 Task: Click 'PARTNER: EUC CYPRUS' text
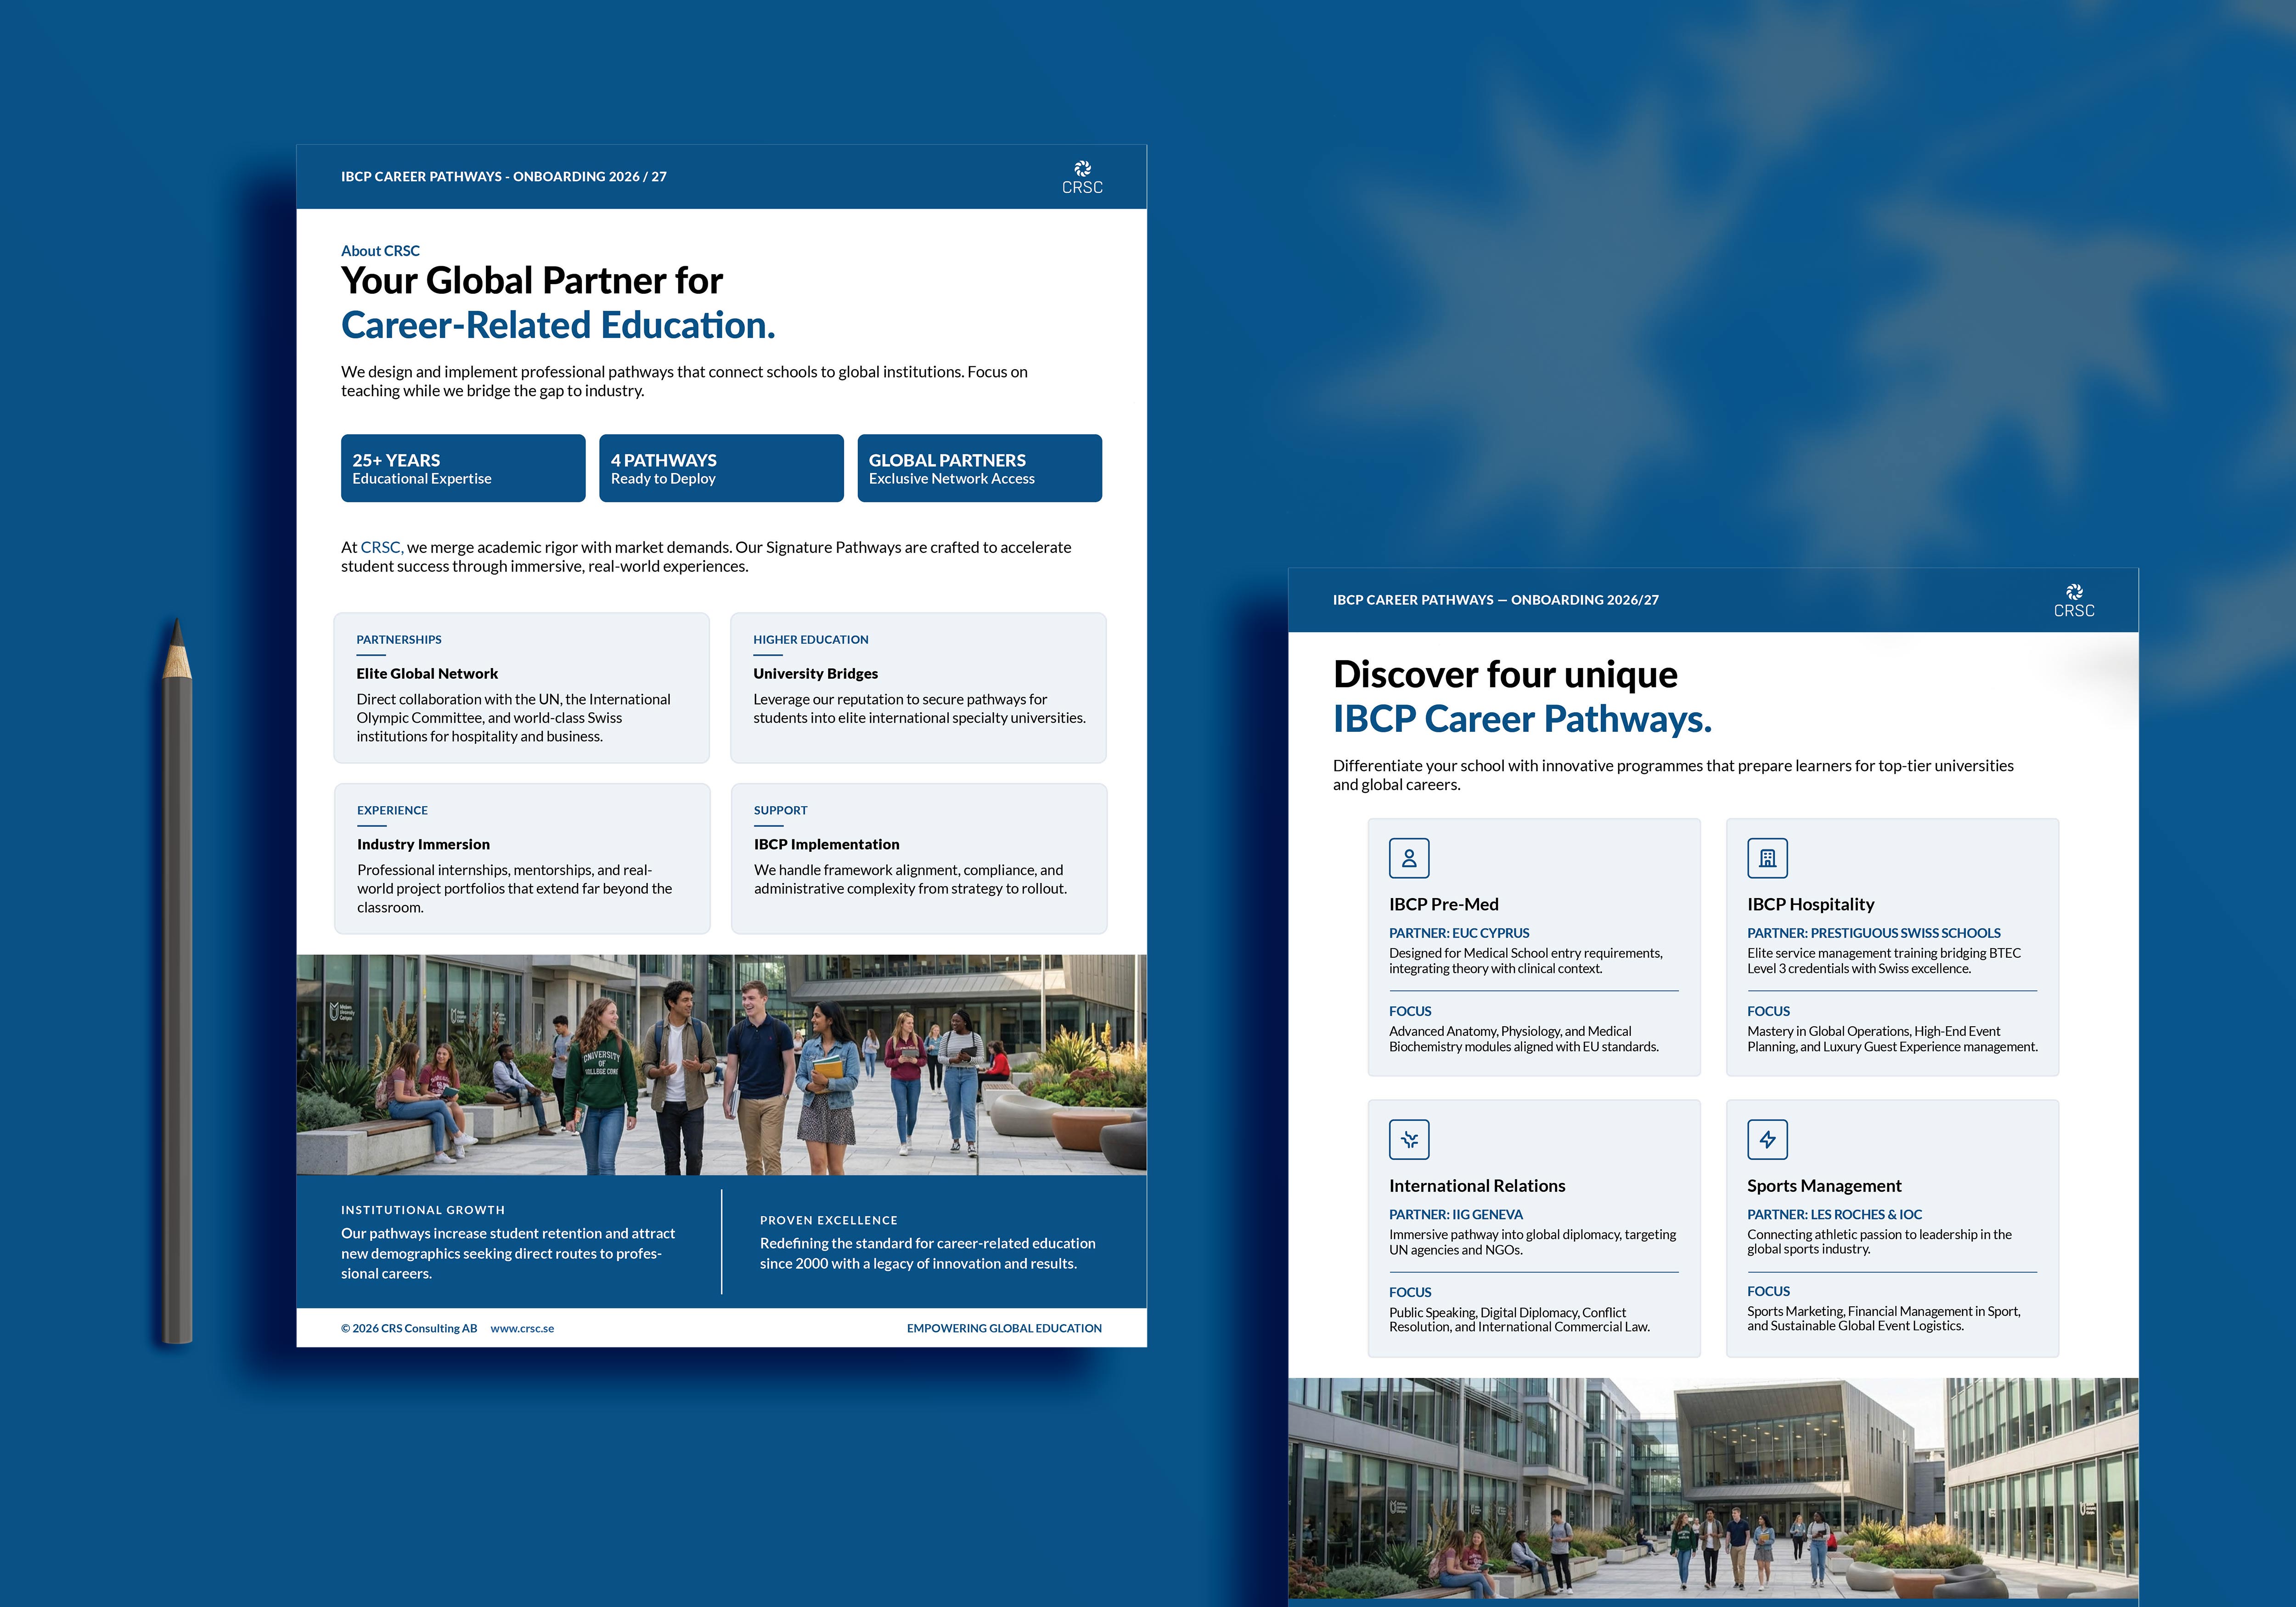(1459, 933)
